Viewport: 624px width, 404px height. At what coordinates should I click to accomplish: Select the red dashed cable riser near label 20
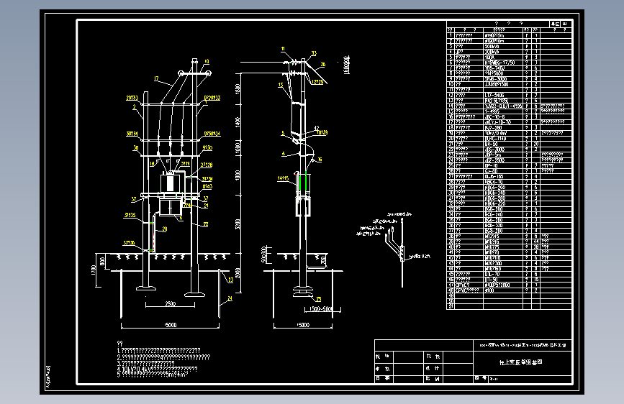click(155, 234)
